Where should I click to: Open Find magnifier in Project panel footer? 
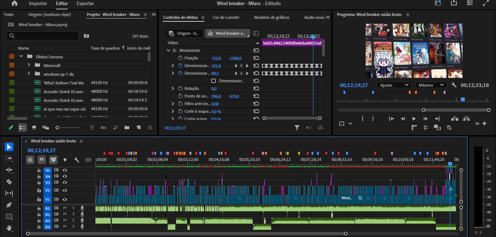(x=115, y=128)
